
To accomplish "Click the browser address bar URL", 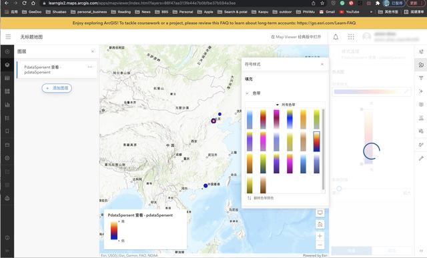I will click(x=141, y=3).
